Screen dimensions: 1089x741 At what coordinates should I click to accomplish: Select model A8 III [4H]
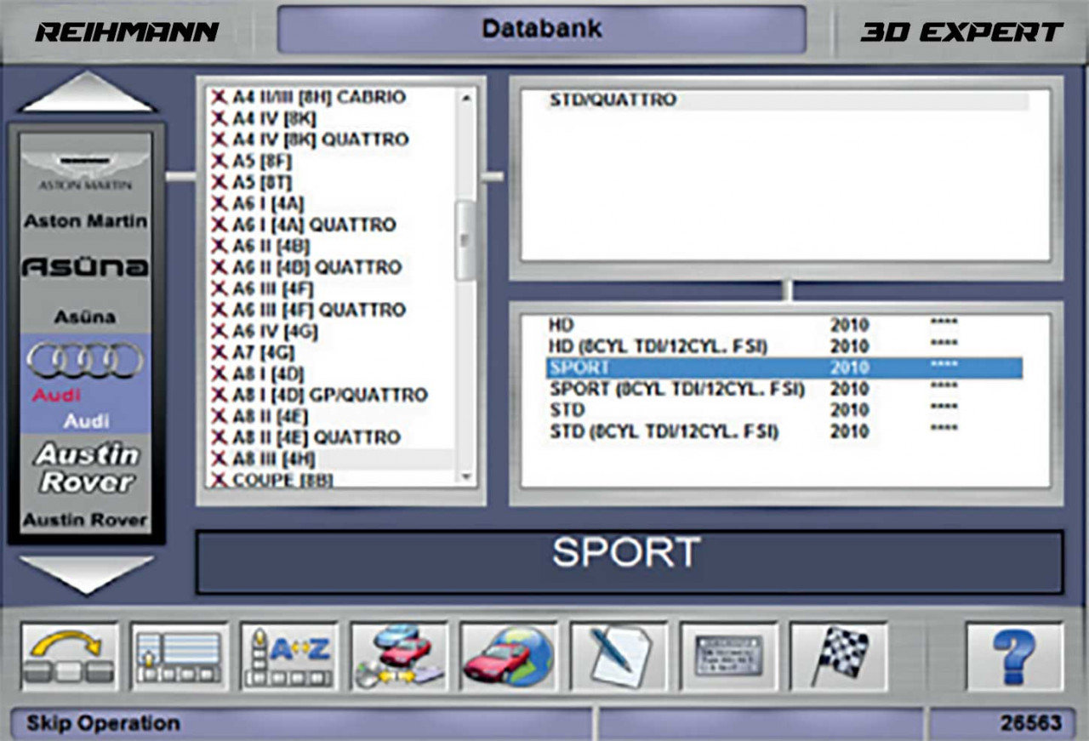(332, 459)
